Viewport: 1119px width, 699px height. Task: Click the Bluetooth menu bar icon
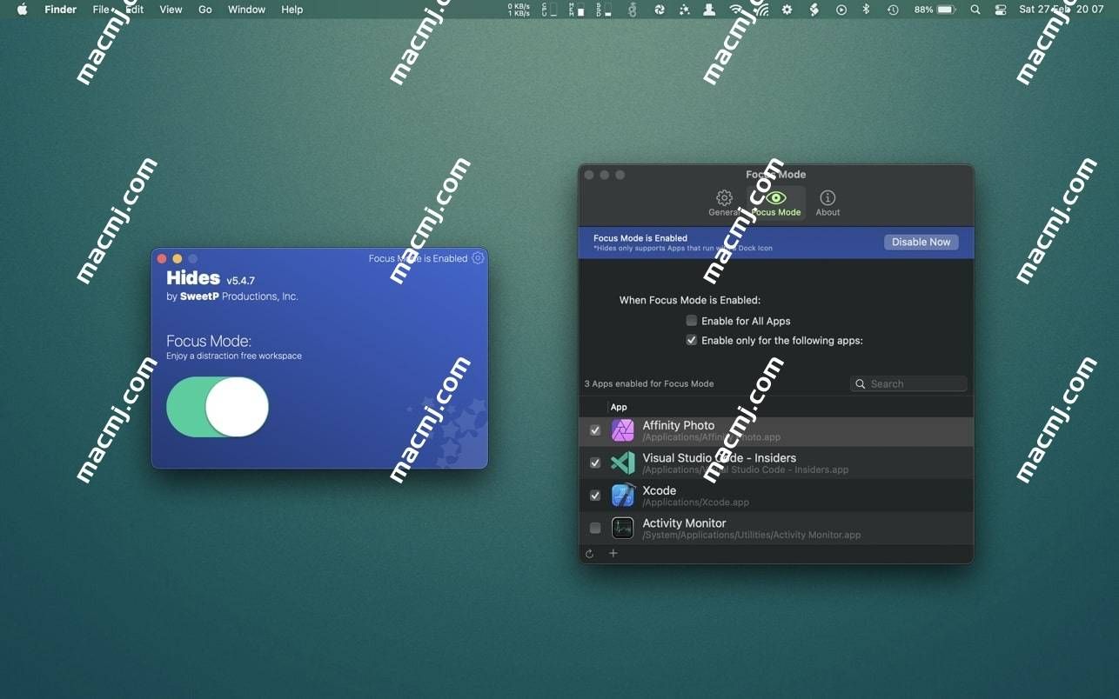866,10
